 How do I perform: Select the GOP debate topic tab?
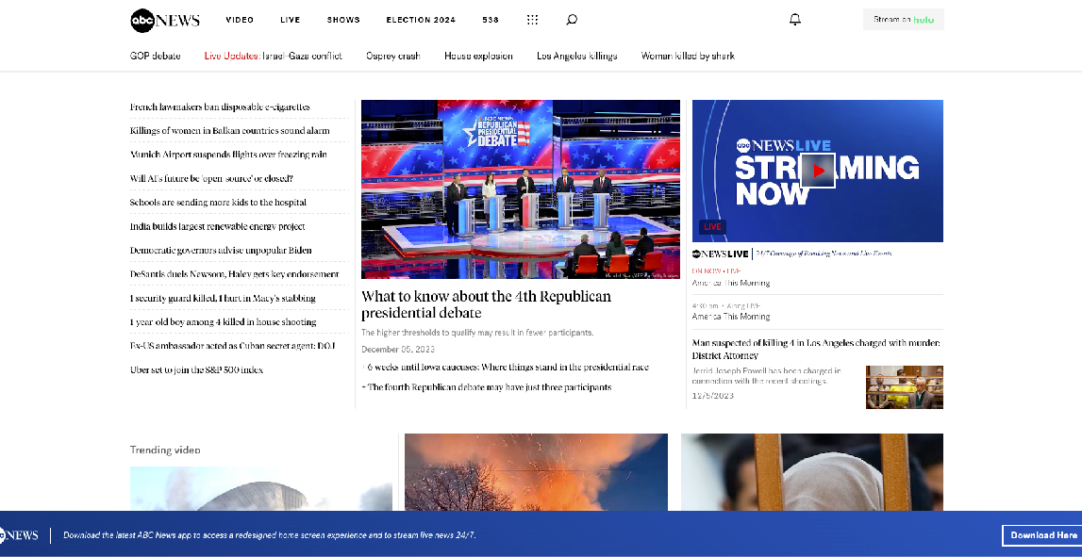click(154, 56)
